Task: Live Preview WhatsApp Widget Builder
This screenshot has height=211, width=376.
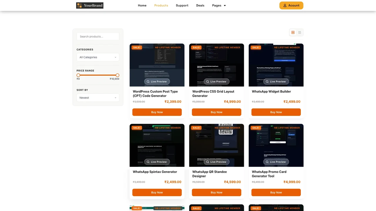Action: [276, 82]
